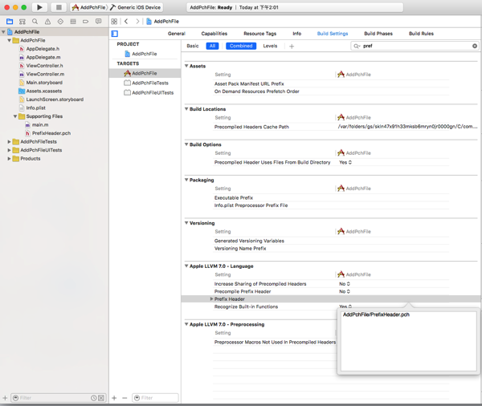Change Precompile Prefix Header value
Viewport: 482px width, 406px height.
[x=345, y=291]
